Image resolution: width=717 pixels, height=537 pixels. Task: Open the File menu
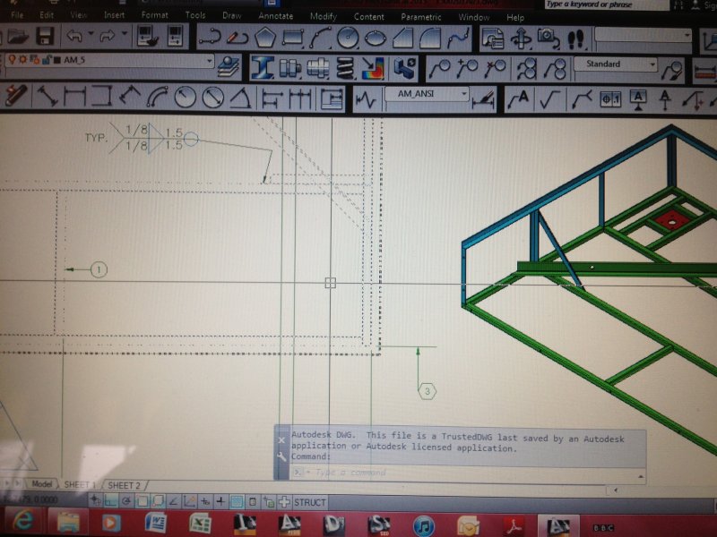click(16, 15)
